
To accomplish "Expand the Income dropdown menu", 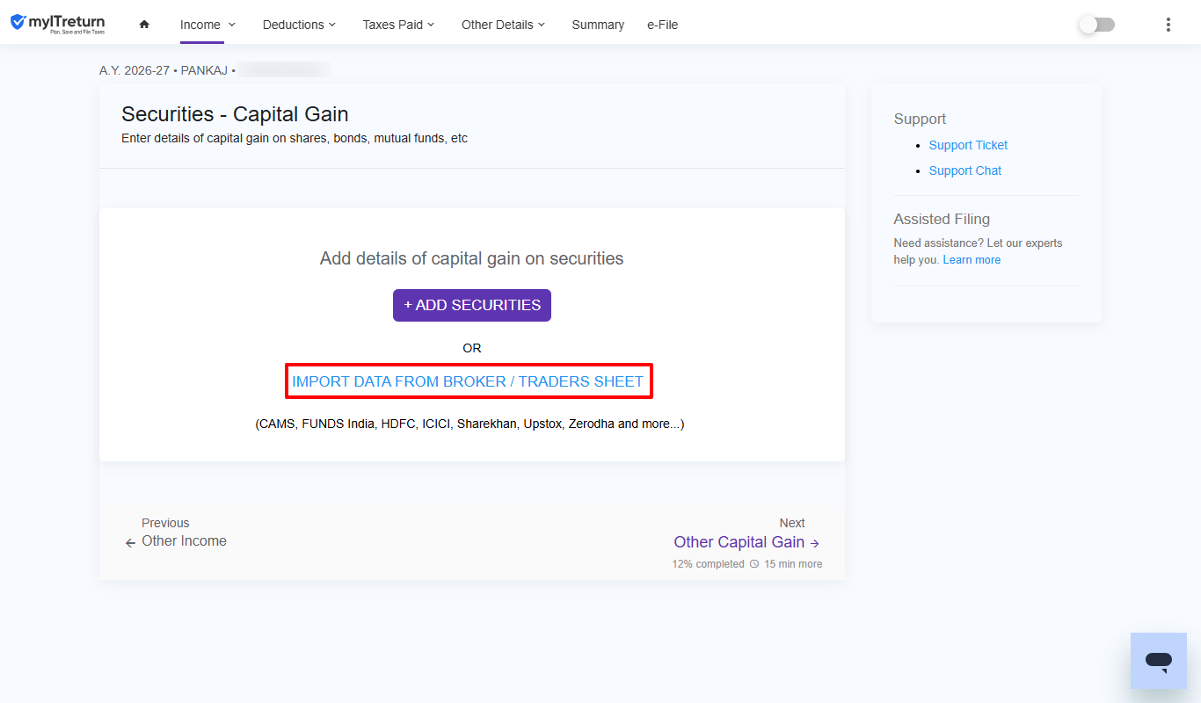I will pos(207,25).
